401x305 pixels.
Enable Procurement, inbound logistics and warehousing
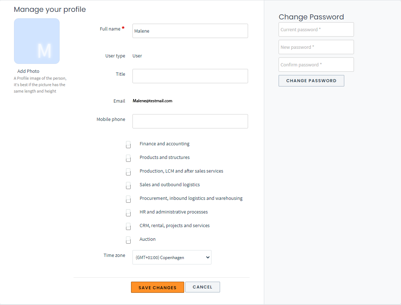click(x=128, y=199)
